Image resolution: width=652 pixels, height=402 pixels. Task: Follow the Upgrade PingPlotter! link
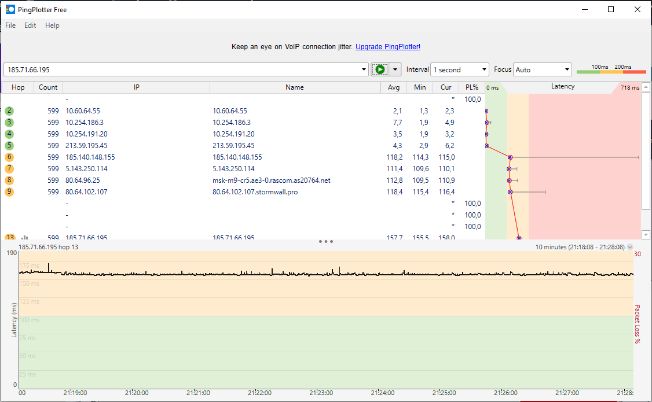point(388,47)
